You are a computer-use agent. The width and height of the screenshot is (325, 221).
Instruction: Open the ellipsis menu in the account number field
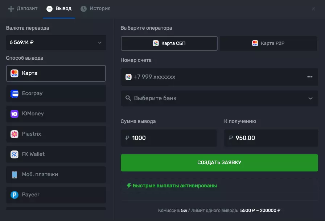[x=310, y=77]
